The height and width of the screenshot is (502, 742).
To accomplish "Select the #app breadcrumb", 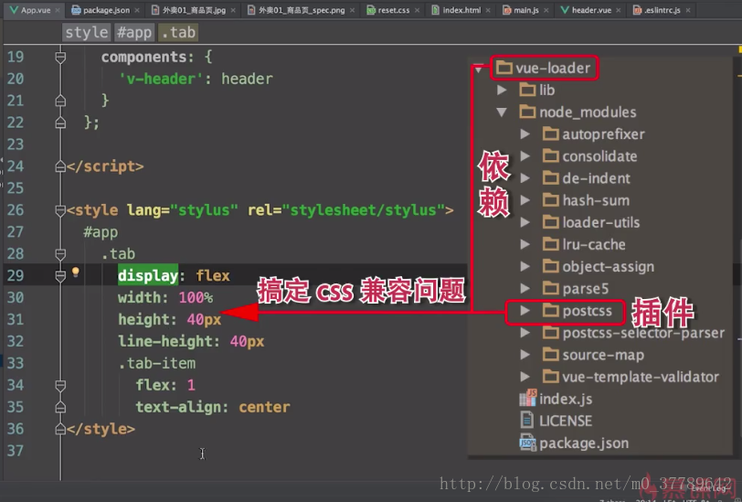I will (x=134, y=32).
